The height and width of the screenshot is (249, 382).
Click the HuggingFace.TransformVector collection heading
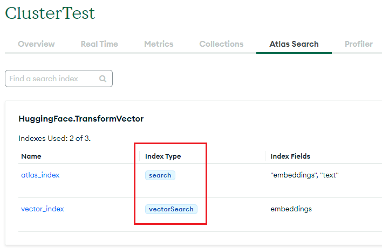[x=81, y=119]
